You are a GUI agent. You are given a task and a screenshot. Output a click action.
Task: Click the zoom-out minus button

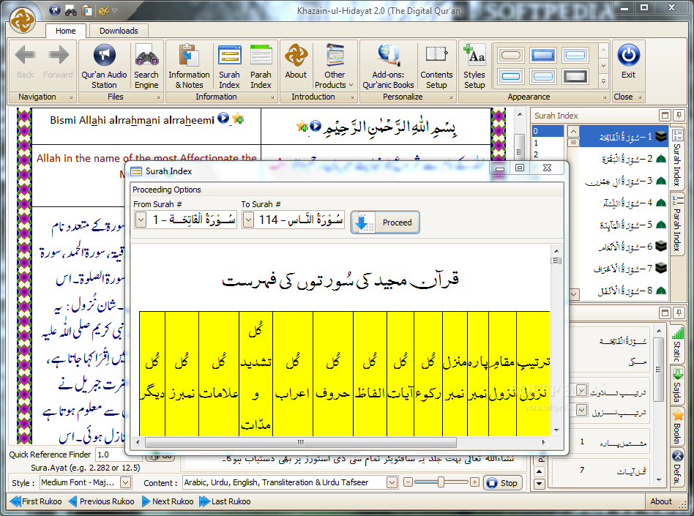408,482
